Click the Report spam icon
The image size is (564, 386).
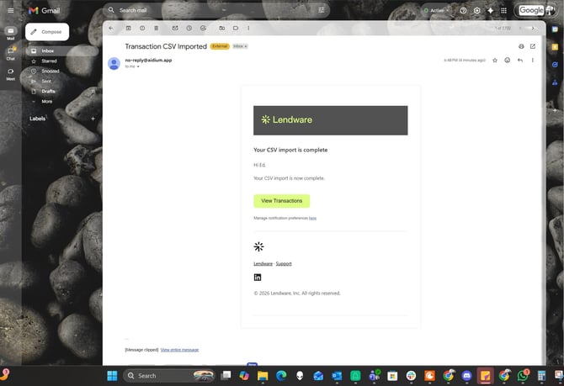(x=142, y=28)
